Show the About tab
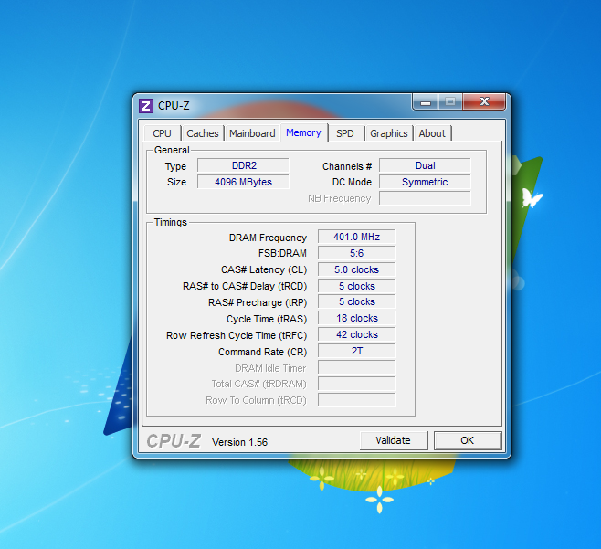601x549 pixels. click(x=432, y=133)
